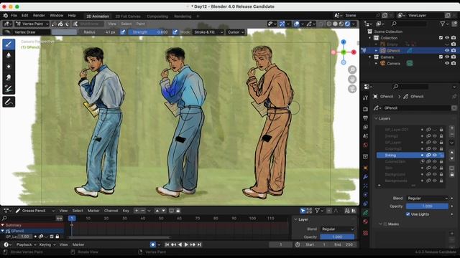460x258 pixels.
Task: Open the Render menu
Action: (x=39, y=16)
